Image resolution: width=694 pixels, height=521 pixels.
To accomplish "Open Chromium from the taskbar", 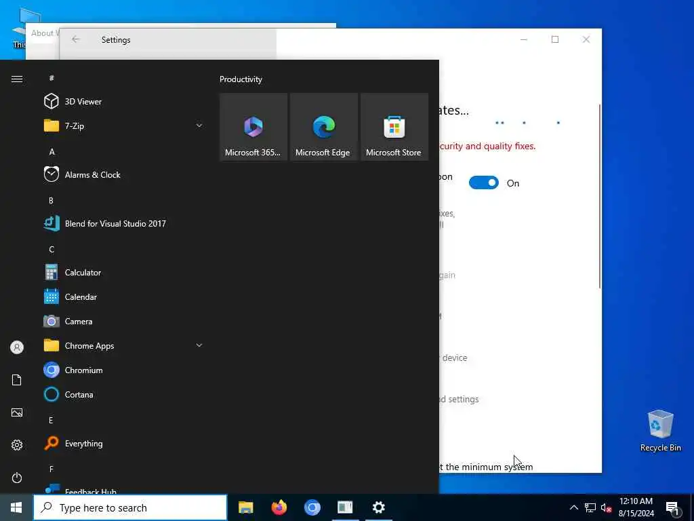I will [312, 507].
